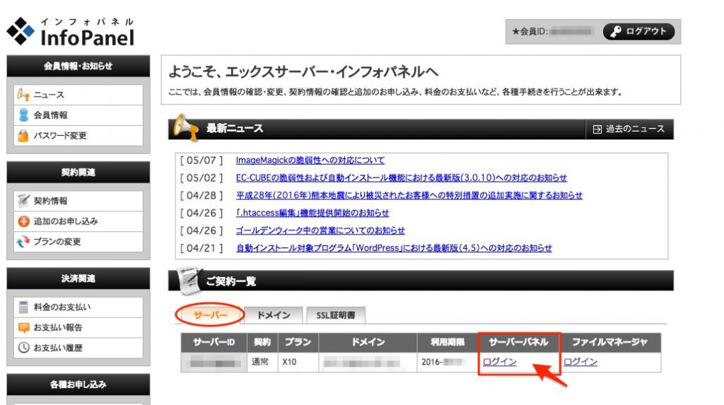Viewport: 724px width, 405px height.
Task: Open the 熊本地震 special measures news link
Action: pyautogui.click(x=409, y=195)
